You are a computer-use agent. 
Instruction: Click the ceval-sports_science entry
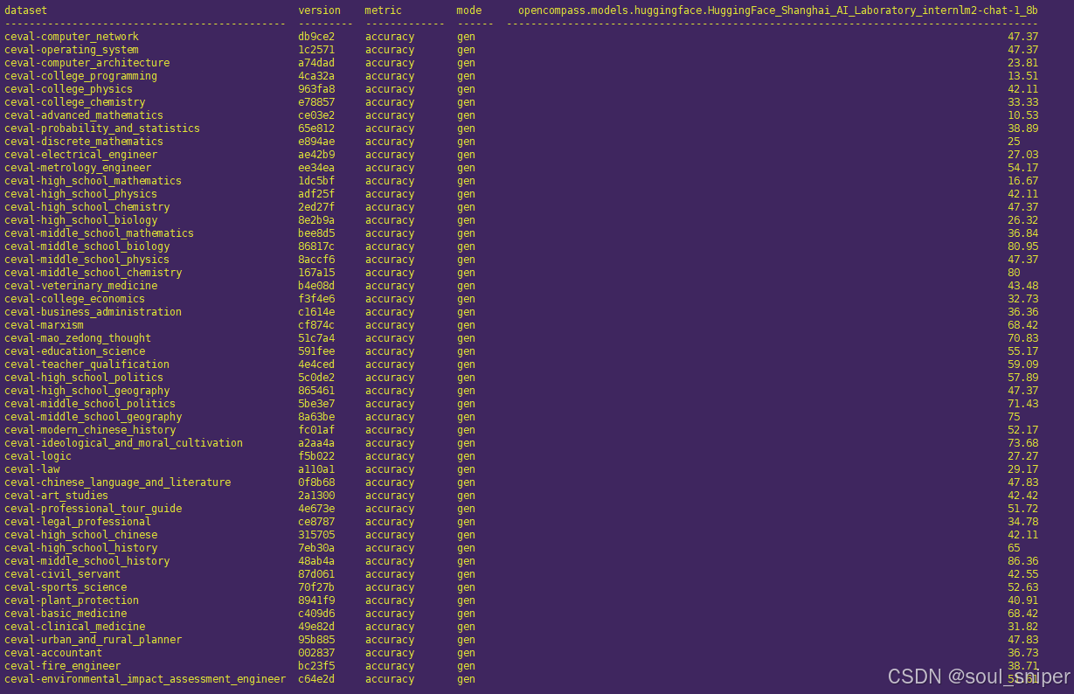pos(66,586)
